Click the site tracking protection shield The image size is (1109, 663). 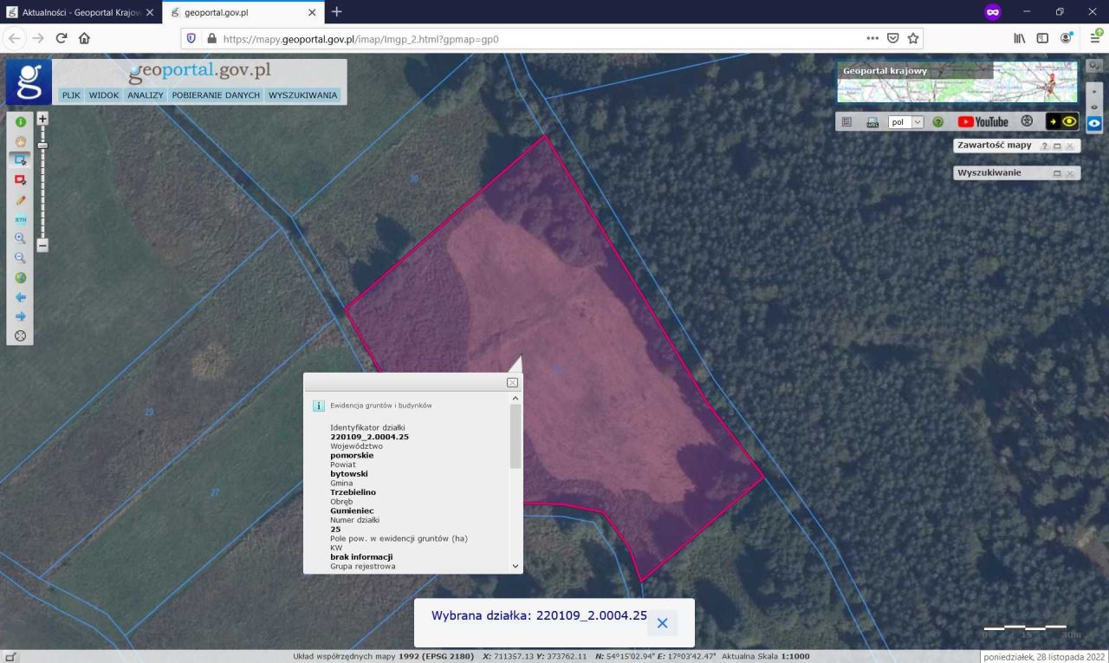[x=191, y=39]
